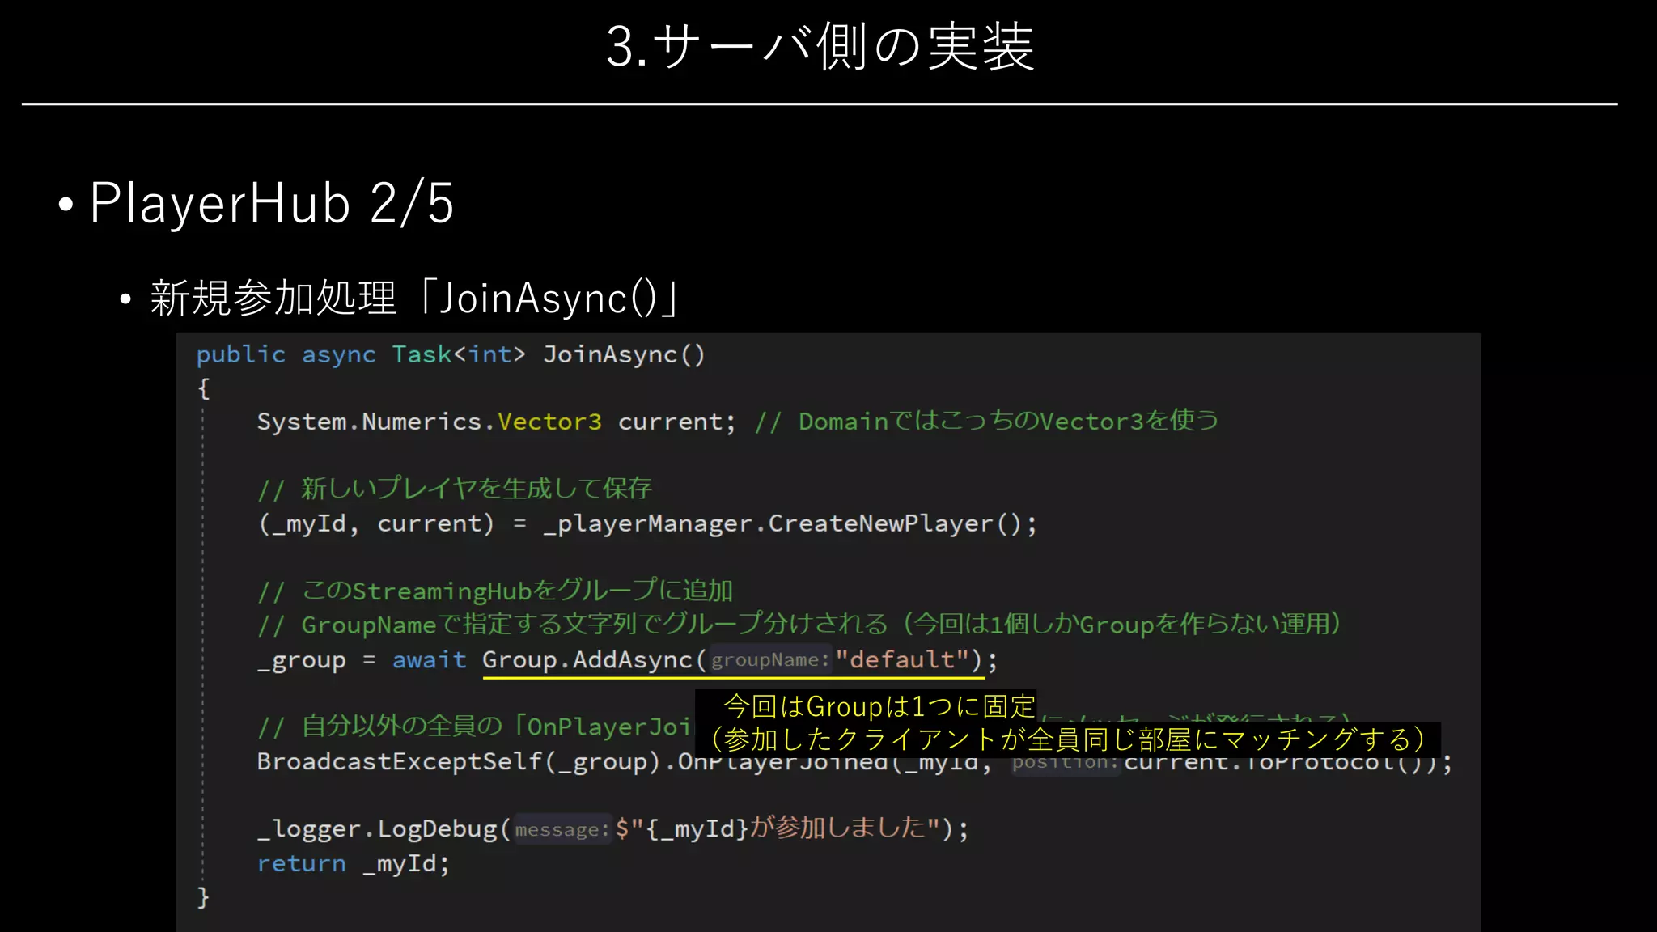The width and height of the screenshot is (1657, 932).
Task: Click the comment DomainではこっちのVector3を使う
Action: point(986,421)
